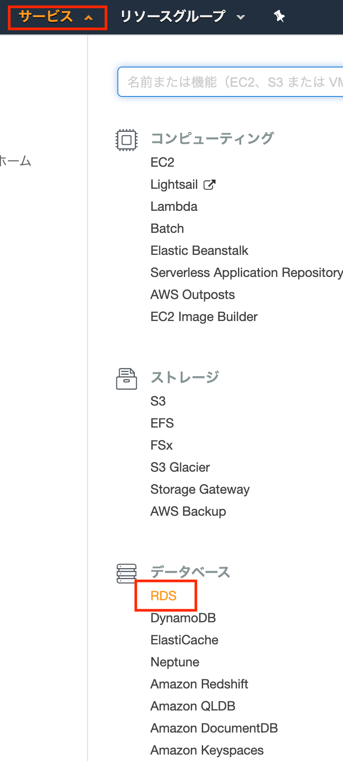Select ホーム in the left sidebar

tap(15, 162)
